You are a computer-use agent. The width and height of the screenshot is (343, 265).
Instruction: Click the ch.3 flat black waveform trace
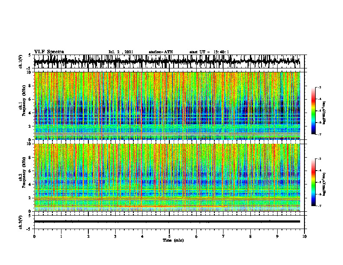[x=167, y=222]
